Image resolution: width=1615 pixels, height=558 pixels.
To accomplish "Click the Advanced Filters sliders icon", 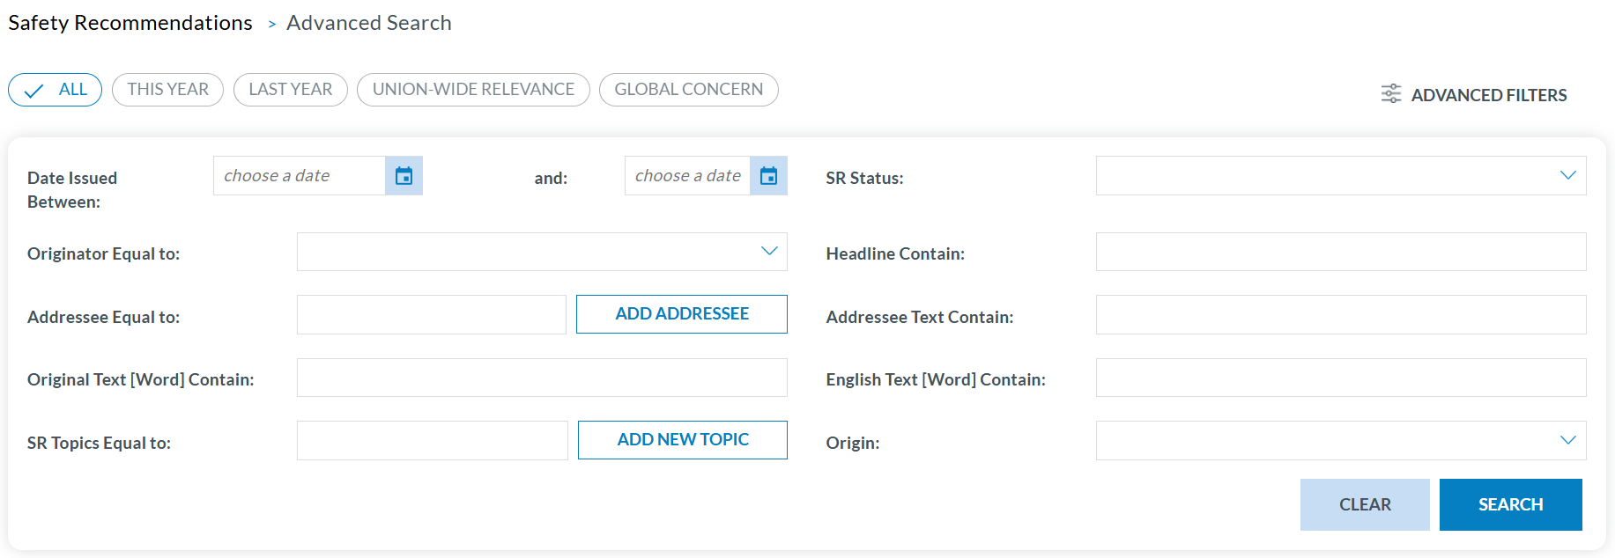I will (x=1390, y=94).
